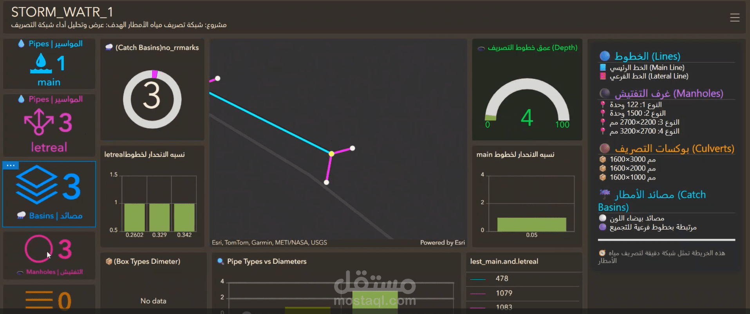Click the bar labeled 0.329 in letreal slope chart
Screen dimensions: 750x314
pos(159,217)
